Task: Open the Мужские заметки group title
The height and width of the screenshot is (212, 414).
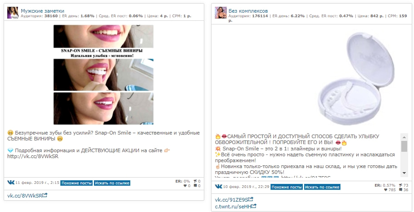Action: point(43,11)
